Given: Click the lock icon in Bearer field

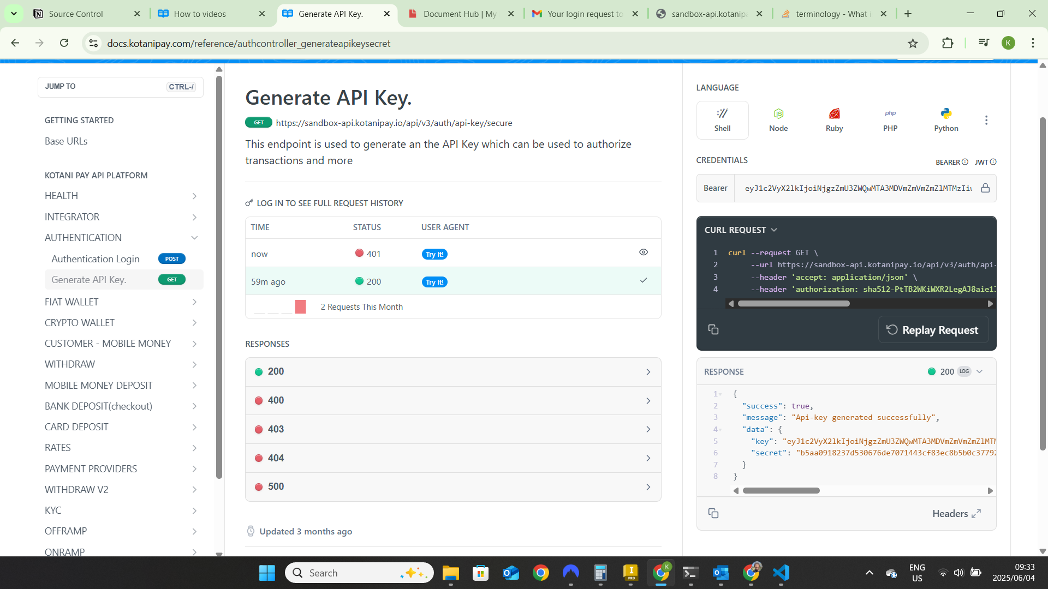Looking at the screenshot, I should [985, 188].
